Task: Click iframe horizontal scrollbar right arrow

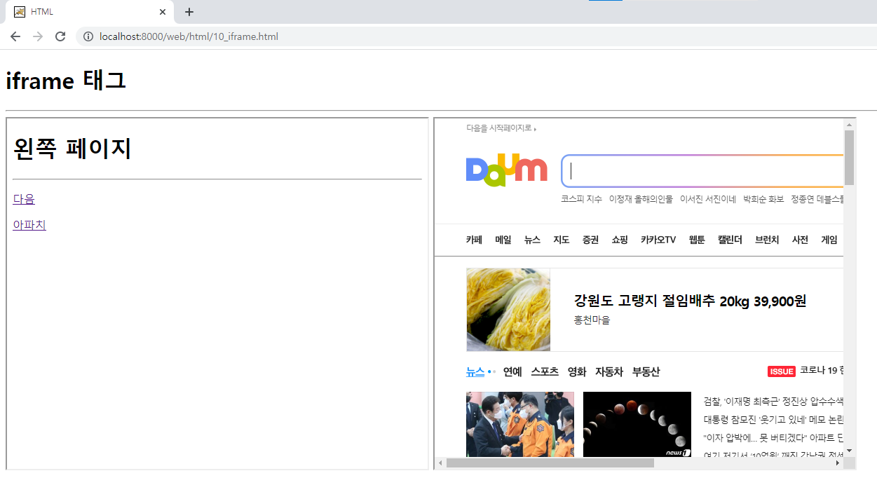Action: 838,463
